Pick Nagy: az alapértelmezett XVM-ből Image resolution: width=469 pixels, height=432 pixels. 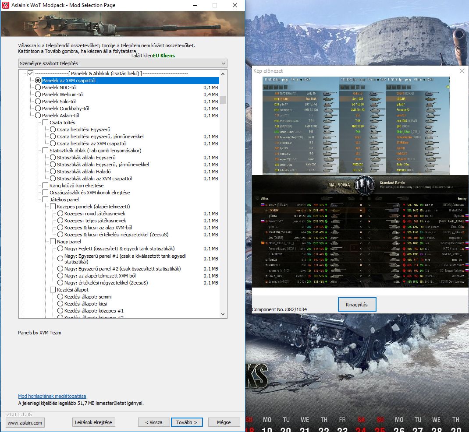pyautogui.click(x=60, y=276)
